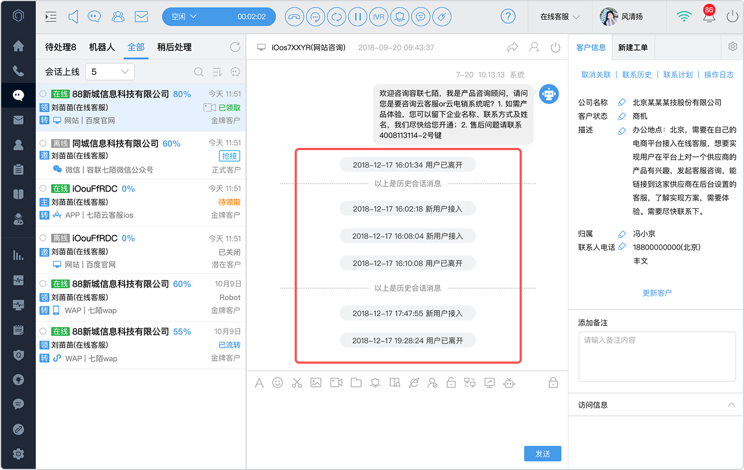This screenshot has height=470, width=744.
Task: Collapse the 访问信息 section
Action: (731, 405)
